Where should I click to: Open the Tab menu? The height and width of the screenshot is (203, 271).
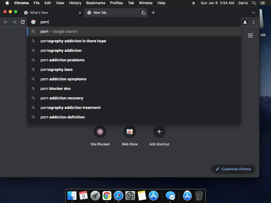(x=131, y=3)
